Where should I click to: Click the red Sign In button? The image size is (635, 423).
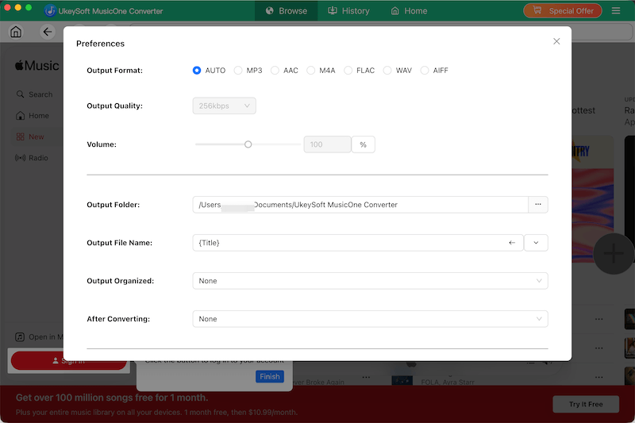tap(68, 360)
